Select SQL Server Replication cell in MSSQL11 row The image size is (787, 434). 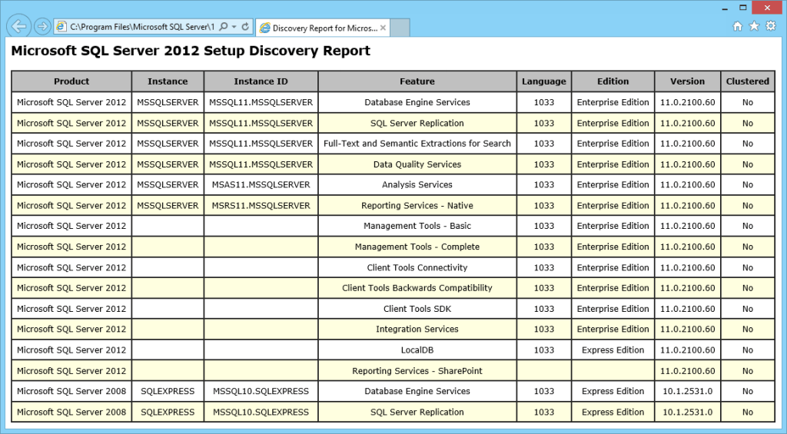tap(417, 123)
